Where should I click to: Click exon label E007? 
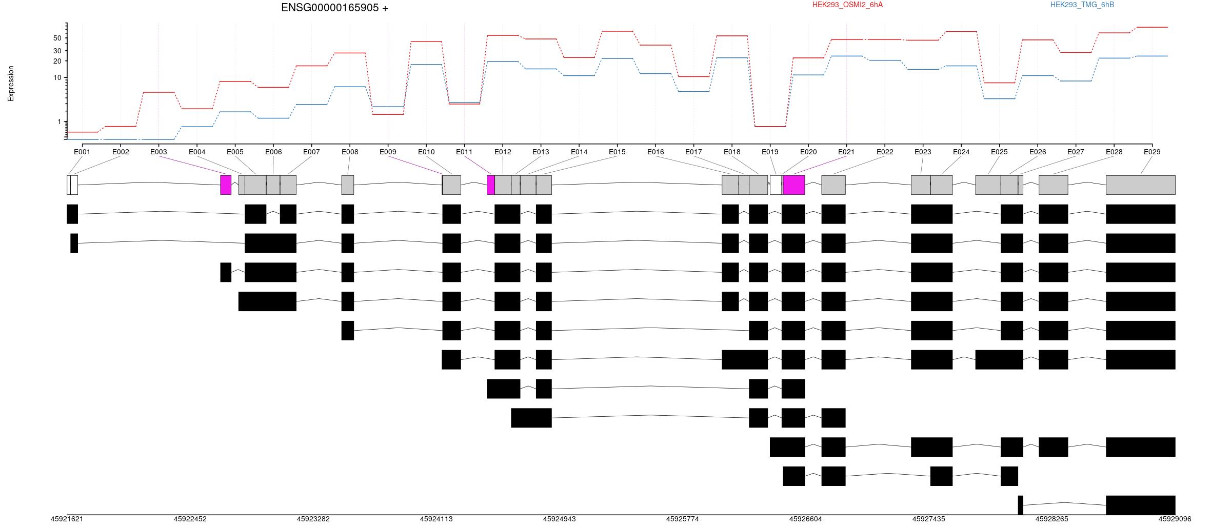point(311,152)
